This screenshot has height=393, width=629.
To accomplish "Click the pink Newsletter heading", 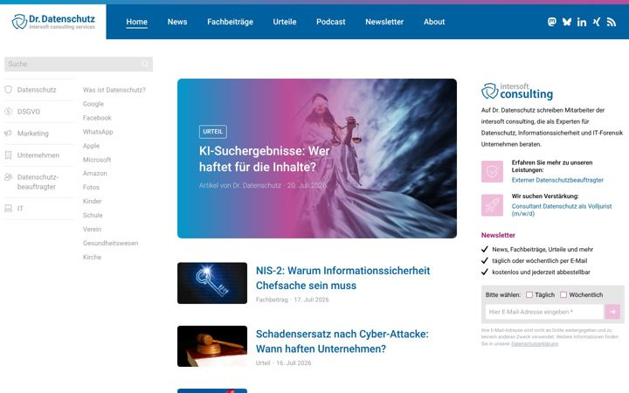I will click(498, 235).
